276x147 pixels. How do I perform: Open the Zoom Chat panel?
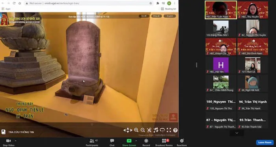(112, 142)
